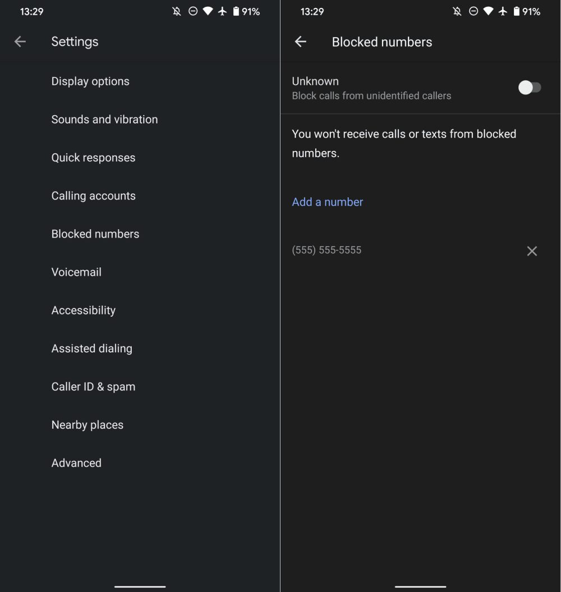Open Caller ID & spam
The width and height of the screenshot is (561, 592).
click(x=93, y=387)
